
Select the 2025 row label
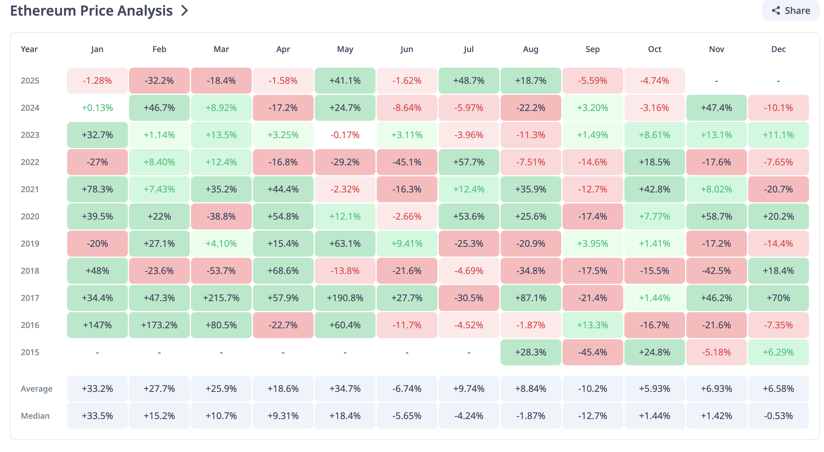pyautogui.click(x=30, y=81)
